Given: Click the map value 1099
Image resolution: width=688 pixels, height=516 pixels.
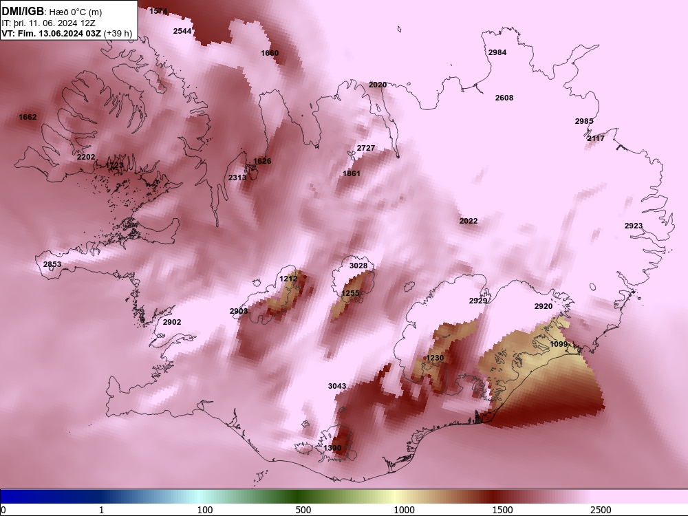Looking at the screenshot, I should 559,344.
